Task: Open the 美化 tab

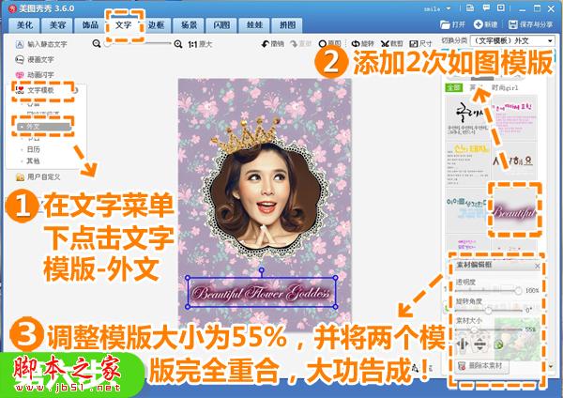Action: pos(24,25)
